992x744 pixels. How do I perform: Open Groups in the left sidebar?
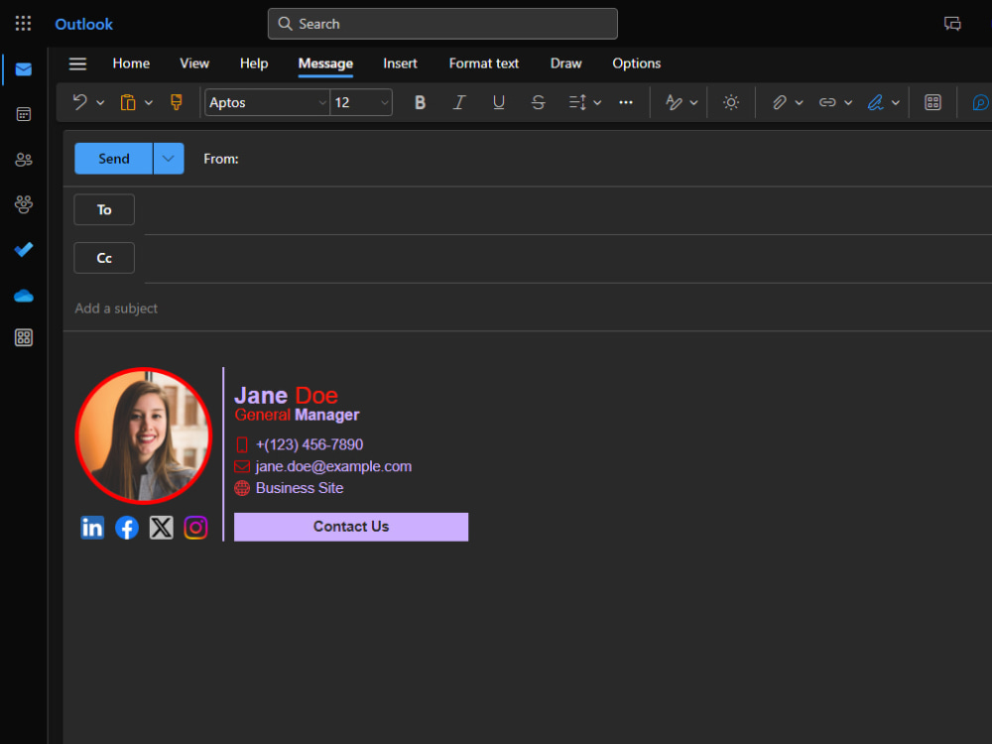pos(24,204)
